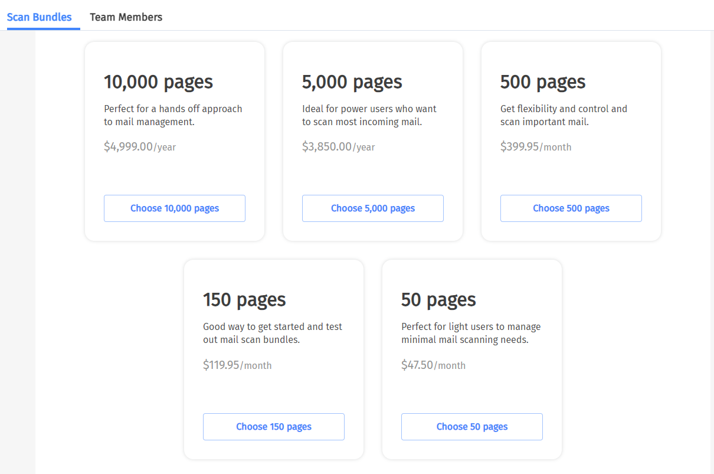Click the light users description text

point(471,333)
